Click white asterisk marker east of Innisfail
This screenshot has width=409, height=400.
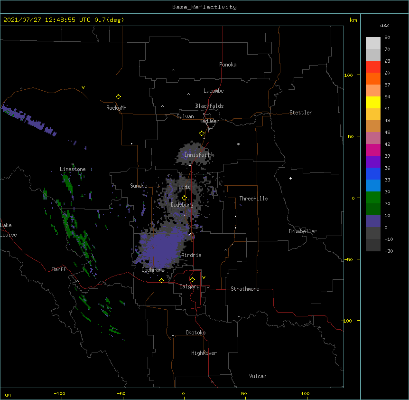point(238,144)
